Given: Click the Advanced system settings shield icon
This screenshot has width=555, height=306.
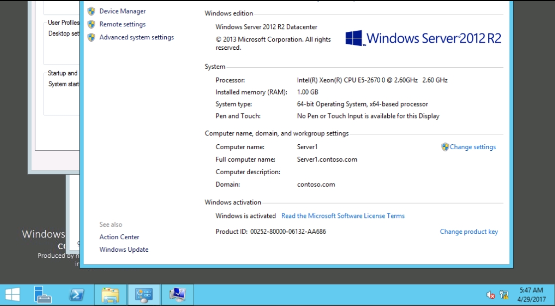Looking at the screenshot, I should [91, 37].
